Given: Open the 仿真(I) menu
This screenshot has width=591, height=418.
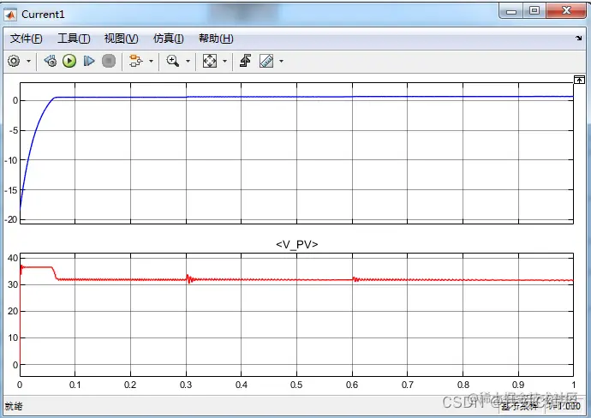Looking at the screenshot, I should pyautogui.click(x=169, y=39).
